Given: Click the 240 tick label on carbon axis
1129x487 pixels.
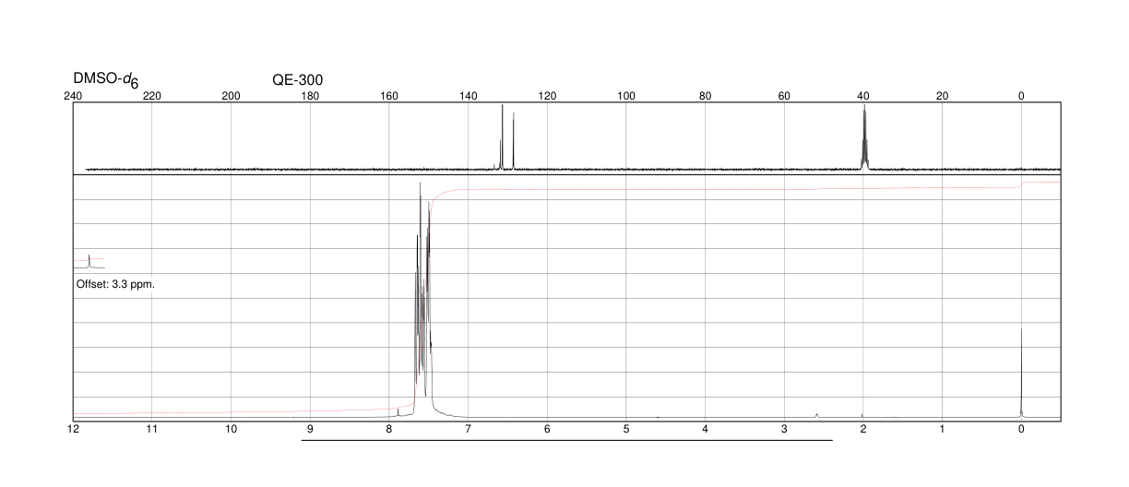Looking at the screenshot, I should click(73, 96).
